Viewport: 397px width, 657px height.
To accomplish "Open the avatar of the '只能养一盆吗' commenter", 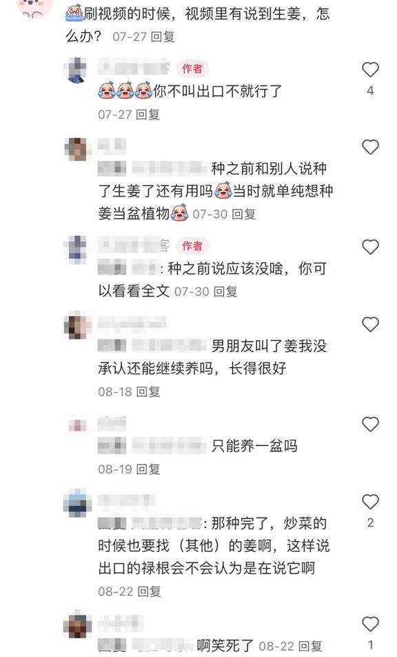I will click(x=78, y=424).
